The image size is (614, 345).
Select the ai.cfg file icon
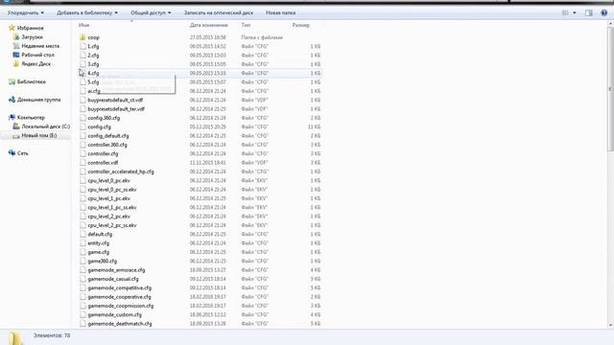click(83, 91)
